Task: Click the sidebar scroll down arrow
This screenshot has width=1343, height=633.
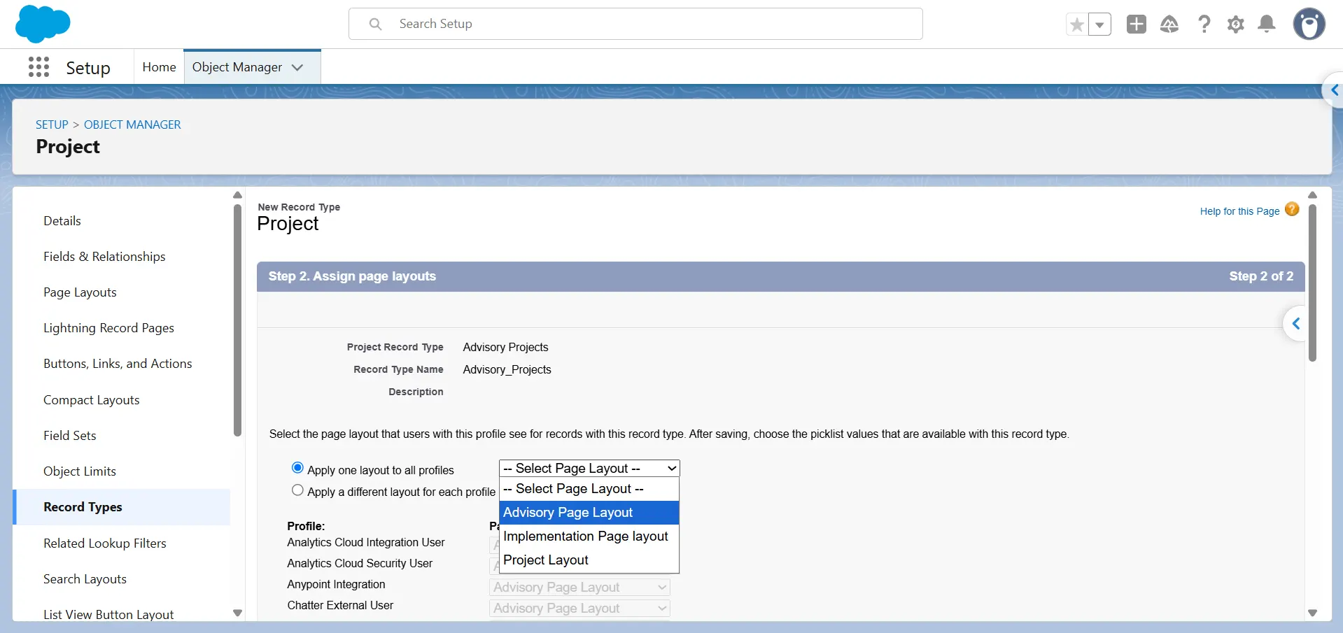Action: tap(237, 613)
